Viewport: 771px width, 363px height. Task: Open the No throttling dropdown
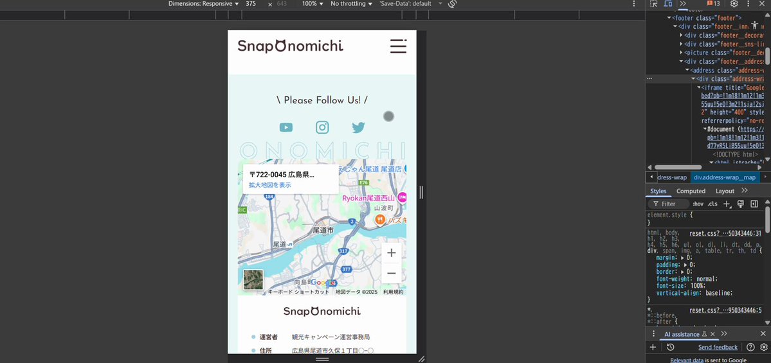point(351,3)
